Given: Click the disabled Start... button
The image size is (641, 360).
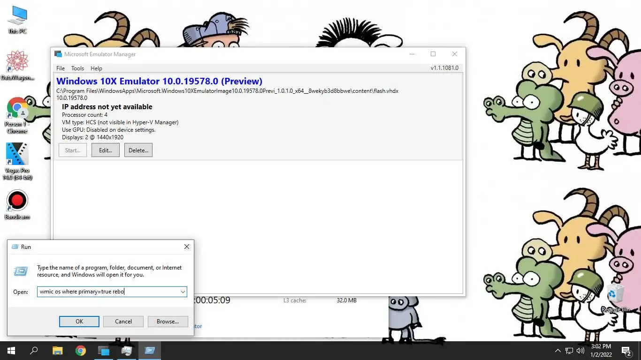Looking at the screenshot, I should click(73, 150).
